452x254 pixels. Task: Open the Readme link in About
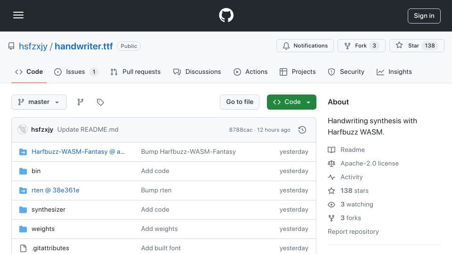pos(347,150)
